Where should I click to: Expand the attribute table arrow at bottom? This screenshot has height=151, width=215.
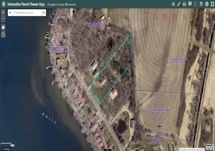107,150
